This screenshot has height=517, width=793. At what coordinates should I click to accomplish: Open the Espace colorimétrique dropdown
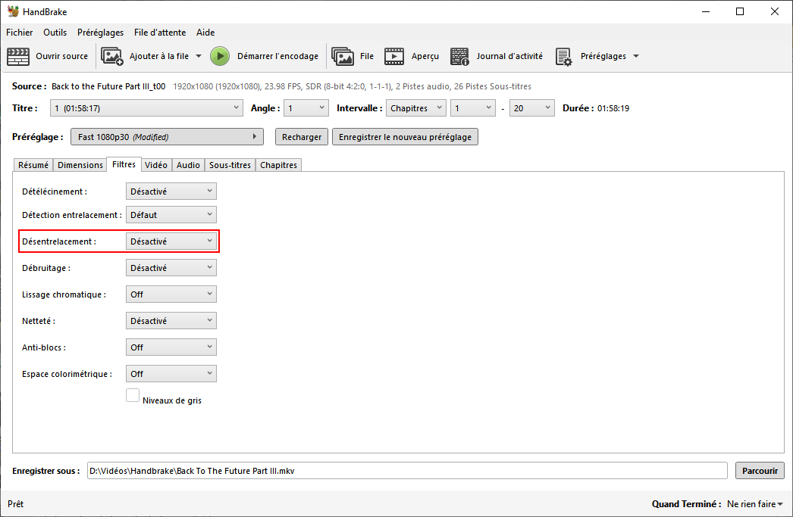(171, 374)
